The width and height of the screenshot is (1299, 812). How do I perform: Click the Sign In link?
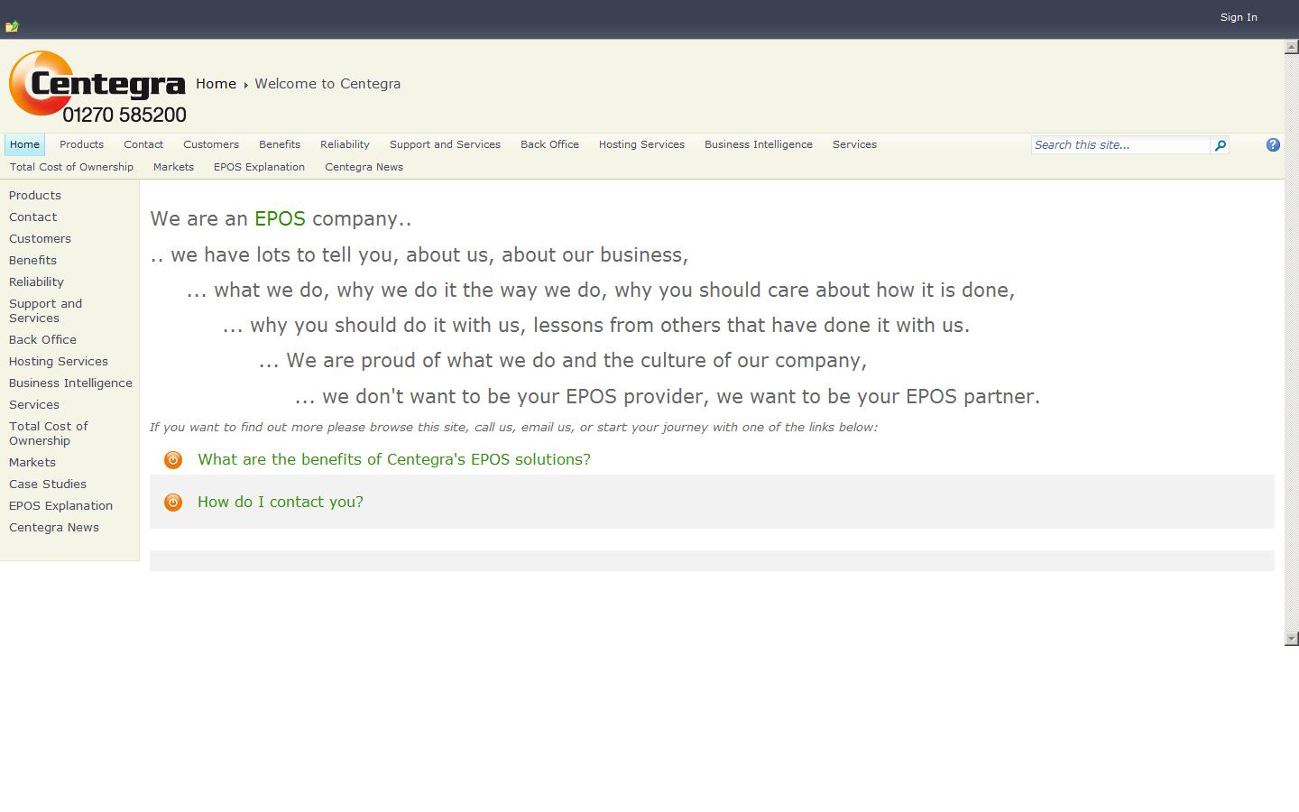(x=1238, y=17)
